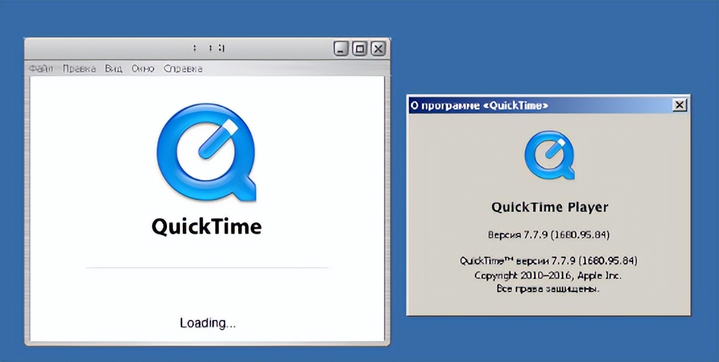Open the Вид menu
The image size is (719, 362).
point(113,68)
